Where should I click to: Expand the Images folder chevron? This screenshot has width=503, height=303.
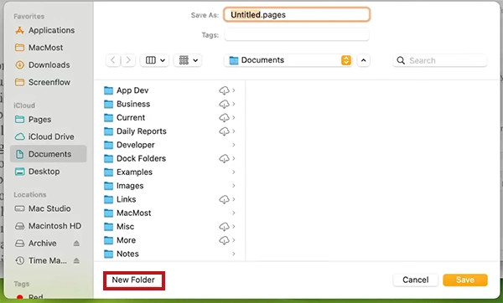coord(234,186)
